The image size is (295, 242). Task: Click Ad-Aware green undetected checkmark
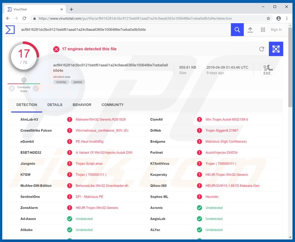click(69, 219)
